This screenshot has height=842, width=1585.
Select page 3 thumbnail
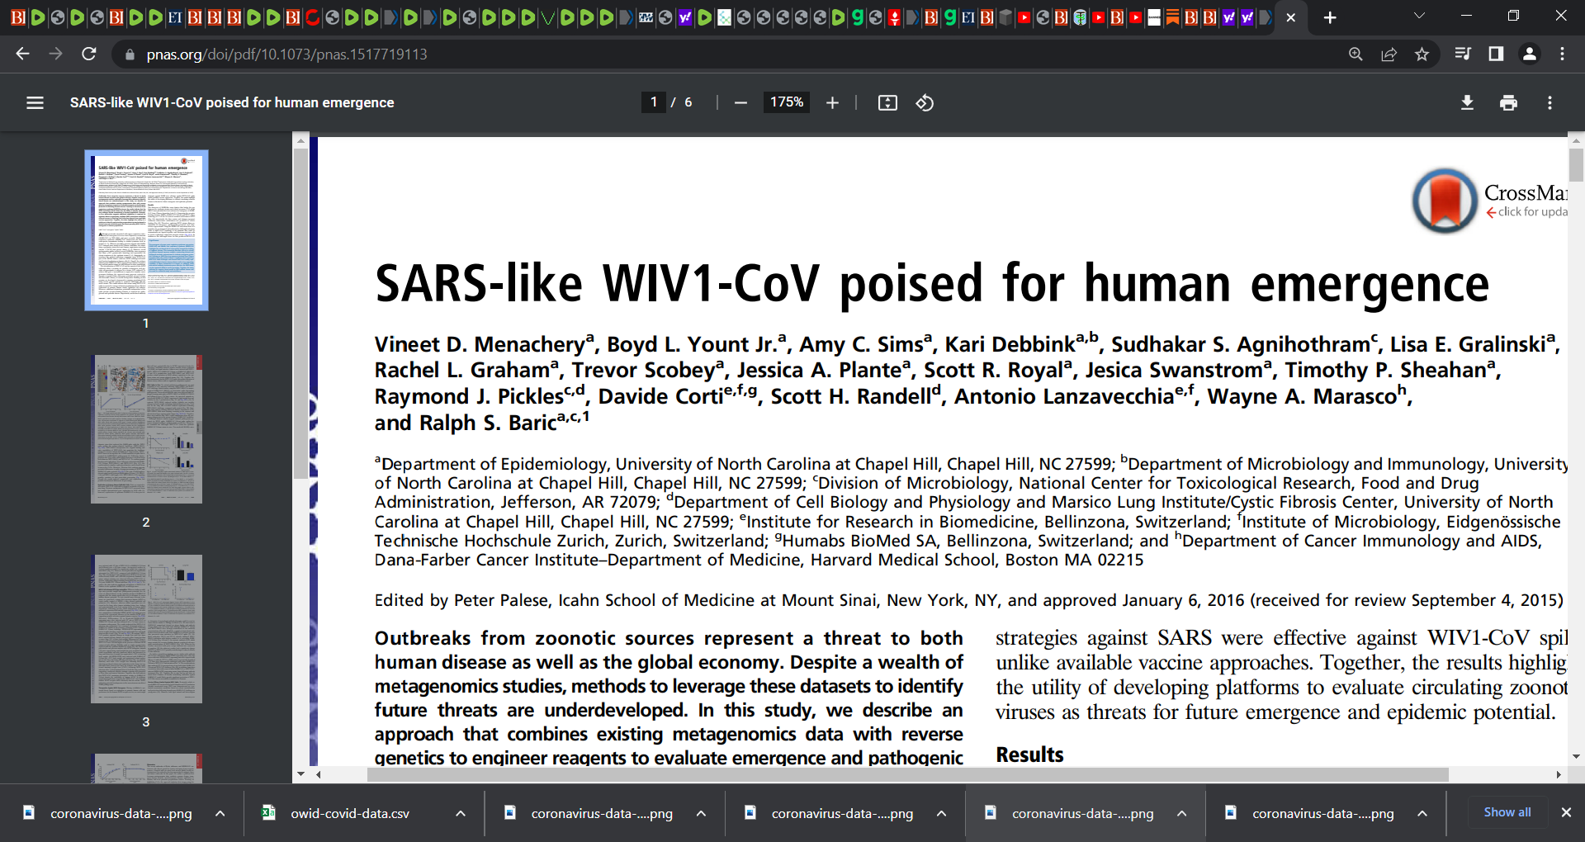pyautogui.click(x=146, y=629)
